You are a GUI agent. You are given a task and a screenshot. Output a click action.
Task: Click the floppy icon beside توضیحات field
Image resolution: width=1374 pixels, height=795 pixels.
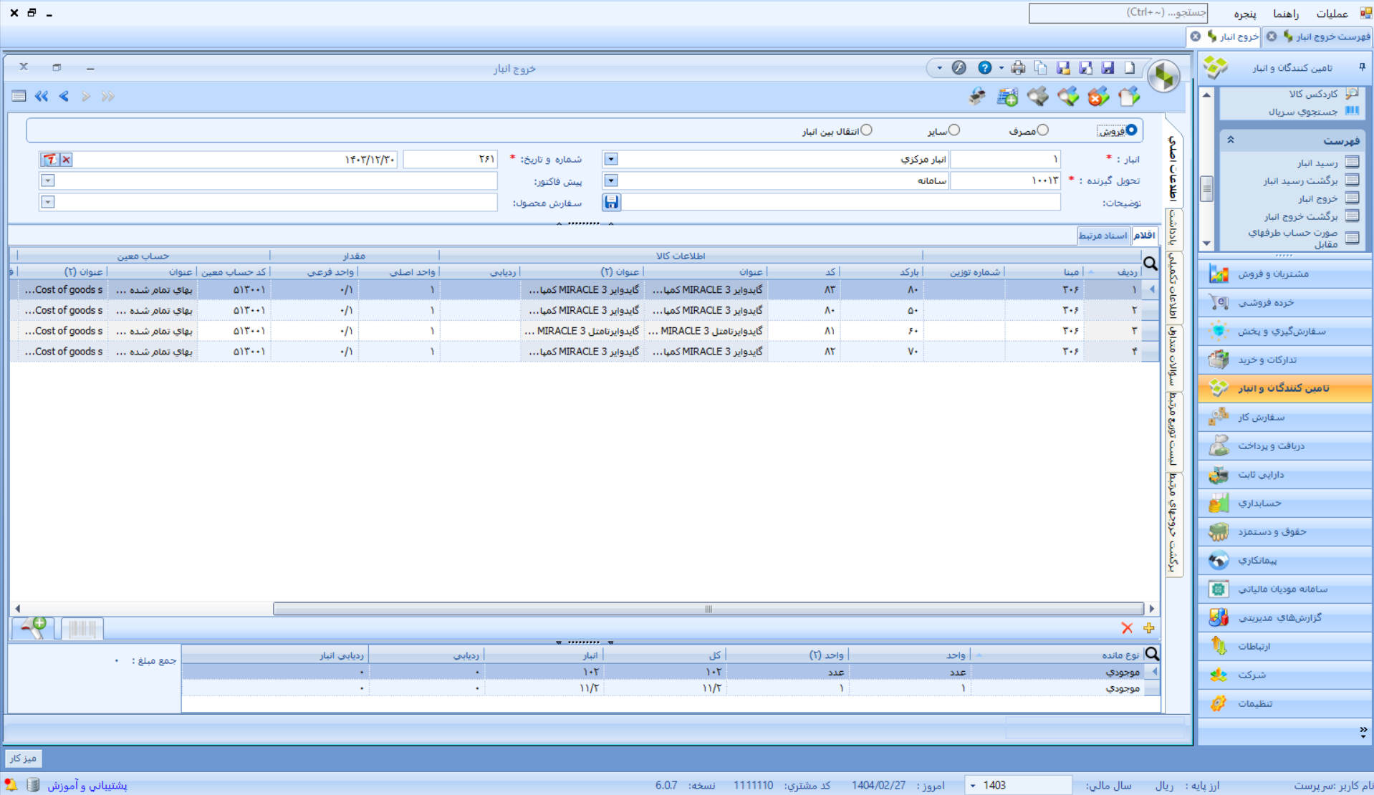(611, 203)
